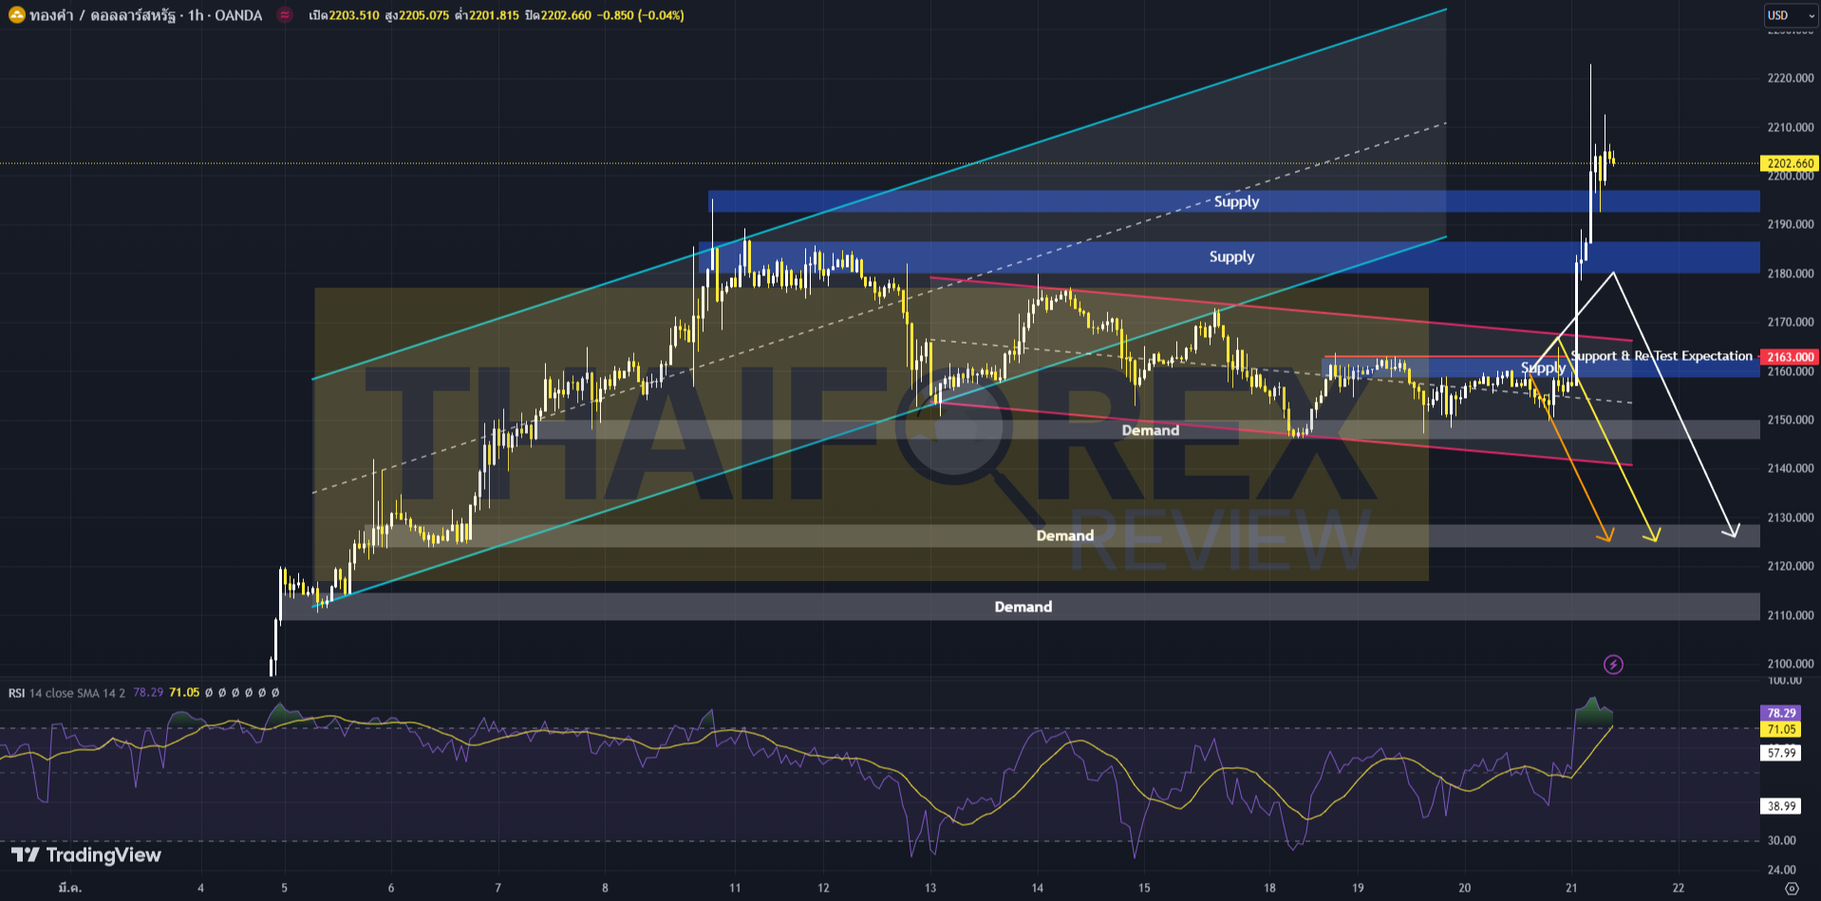This screenshot has height=901, width=1821.
Task: Click the purple RSI value 78.29 in legend
Action: 148,693
